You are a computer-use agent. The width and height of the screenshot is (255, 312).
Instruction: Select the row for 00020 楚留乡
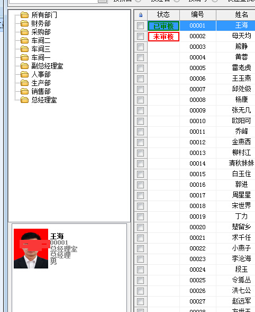(x=195, y=227)
